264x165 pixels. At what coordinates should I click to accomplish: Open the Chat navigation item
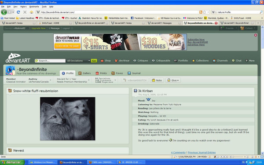(x=237, y=61)
